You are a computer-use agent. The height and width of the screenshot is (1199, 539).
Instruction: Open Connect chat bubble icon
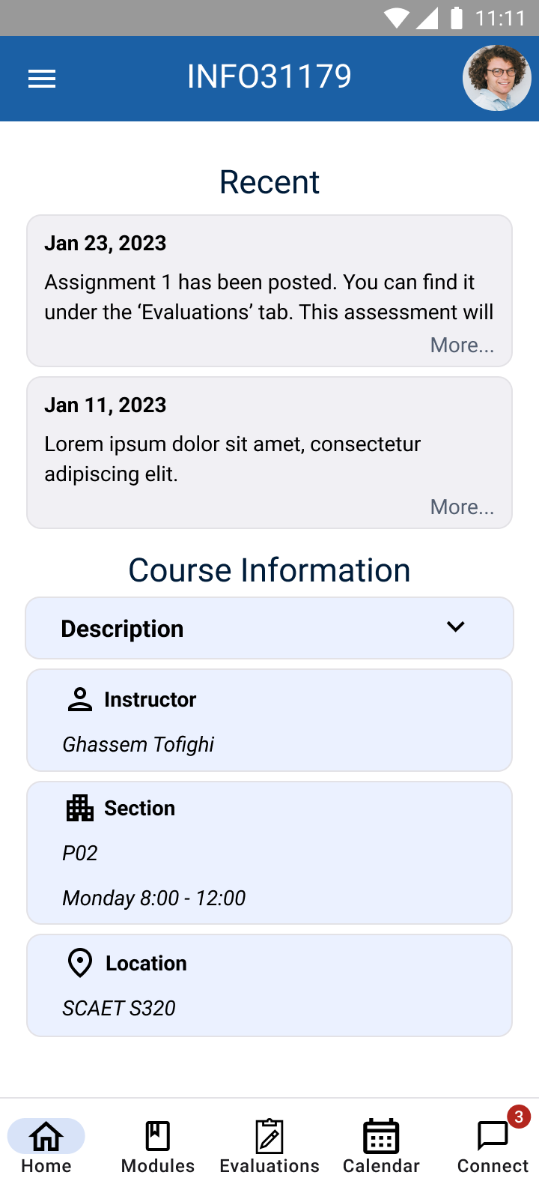[x=492, y=1136]
